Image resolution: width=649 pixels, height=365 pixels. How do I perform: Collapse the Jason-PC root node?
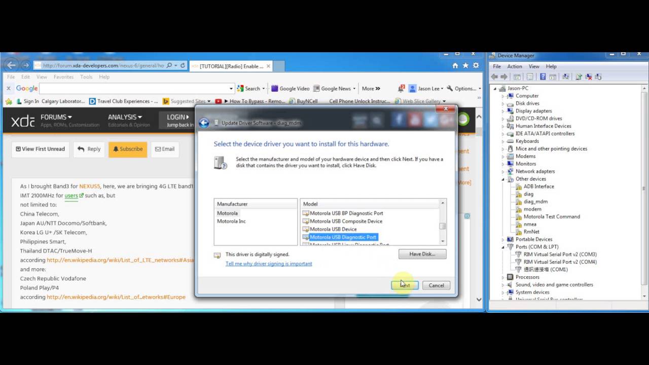[495, 88]
